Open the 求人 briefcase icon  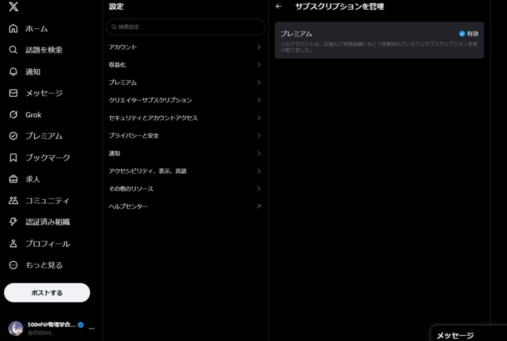click(13, 179)
